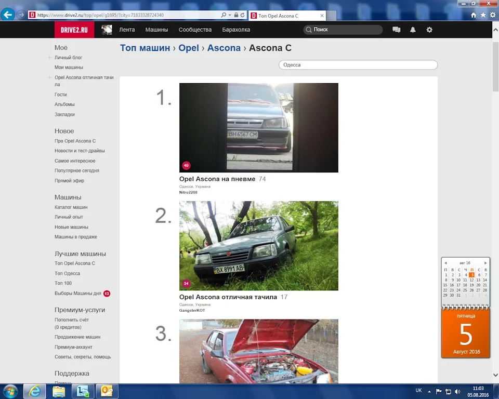This screenshot has width=499, height=399.
Task: Open Пополнить счёт link
Action: [72, 320]
